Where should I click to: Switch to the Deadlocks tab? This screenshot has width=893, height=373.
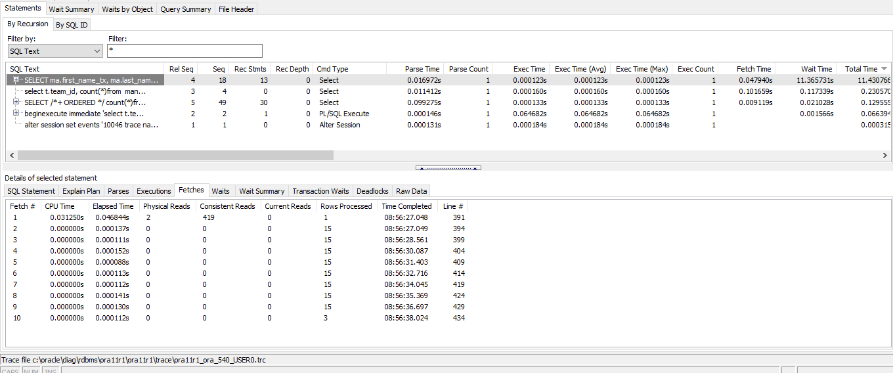[372, 191]
